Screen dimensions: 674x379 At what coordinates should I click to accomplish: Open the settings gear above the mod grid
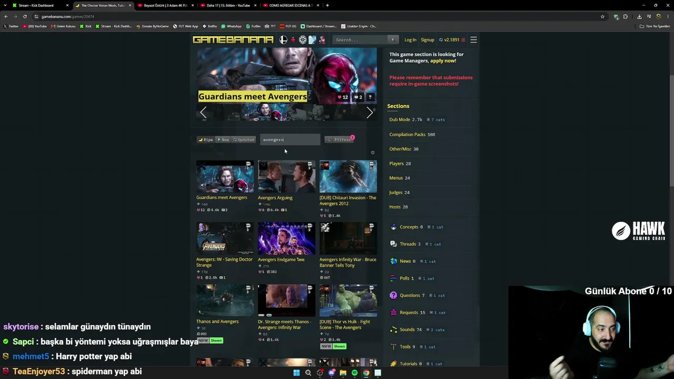coord(373,153)
